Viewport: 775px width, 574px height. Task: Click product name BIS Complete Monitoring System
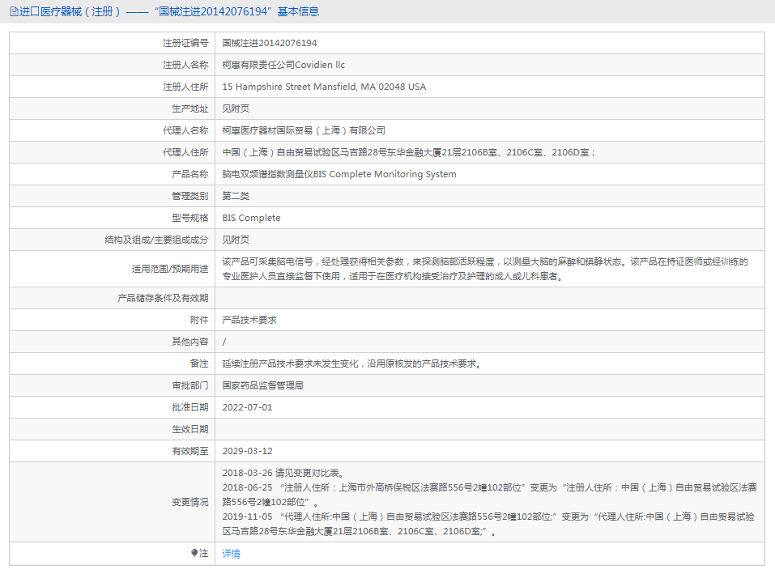[x=339, y=174]
